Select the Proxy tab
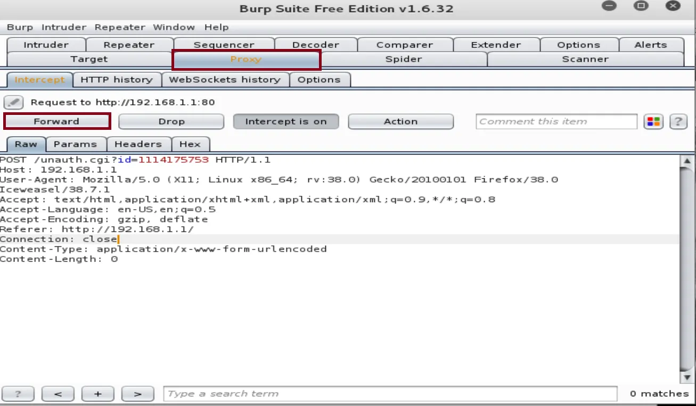 (x=246, y=59)
